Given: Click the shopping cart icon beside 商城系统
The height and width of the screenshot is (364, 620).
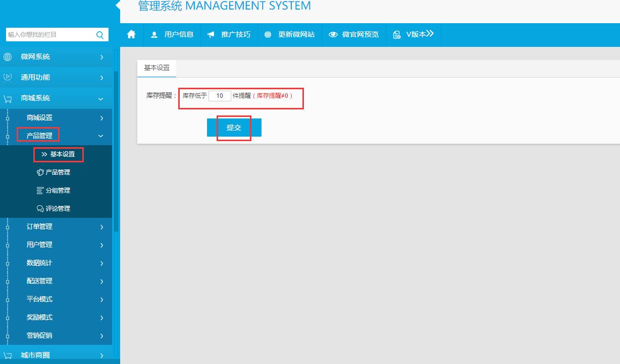Looking at the screenshot, I should 8,98.
